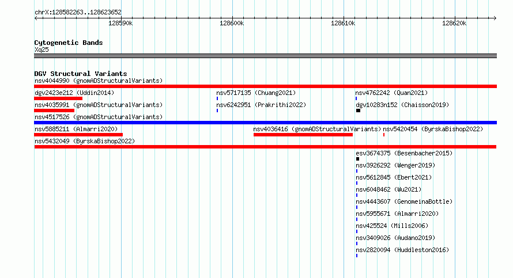Screen dimensions: 513x278
Task: Click the Cytogenetic Bands track title
Action: 69,43
